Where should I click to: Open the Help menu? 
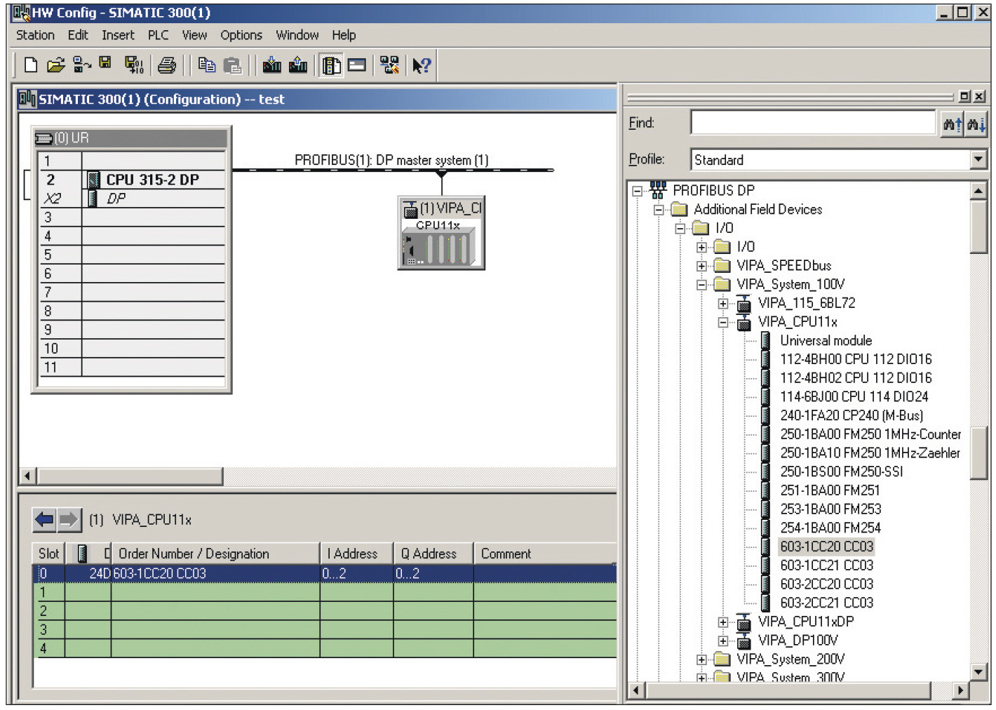[x=344, y=35]
